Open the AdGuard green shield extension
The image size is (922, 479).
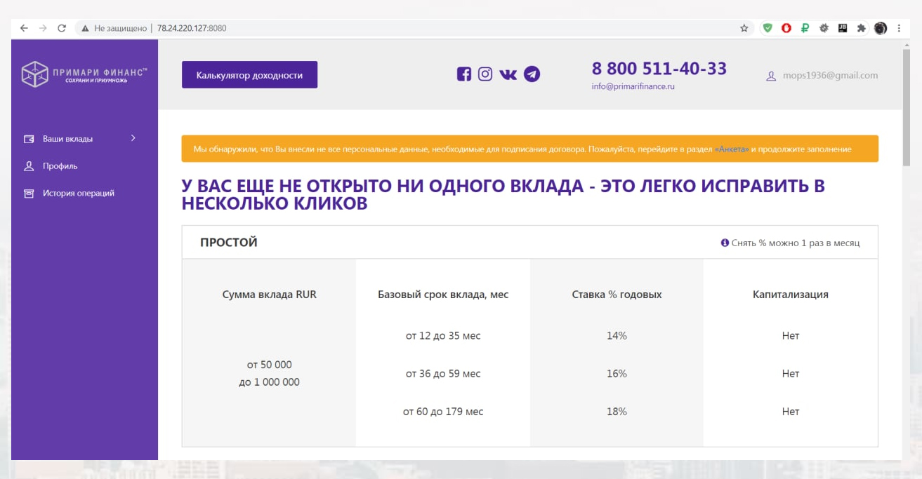[768, 29]
